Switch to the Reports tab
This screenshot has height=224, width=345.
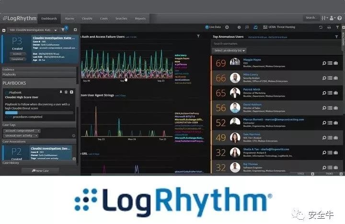pos(140,19)
